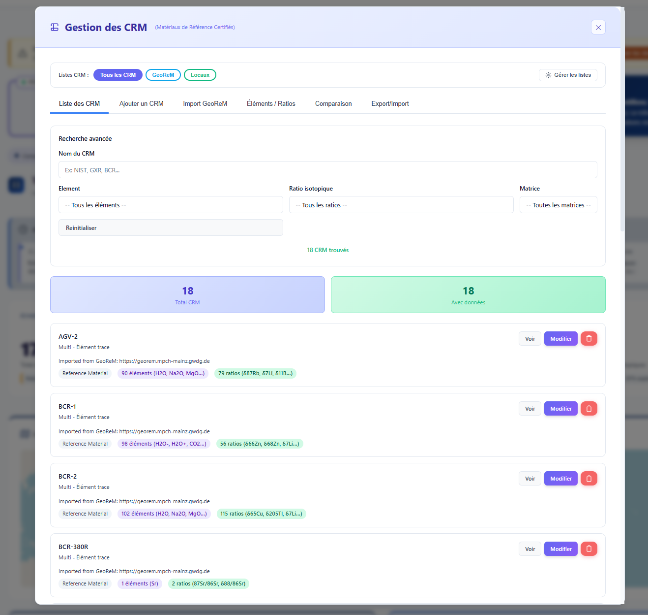Click the AGV-2 entry title
648x615 pixels.
68,337
